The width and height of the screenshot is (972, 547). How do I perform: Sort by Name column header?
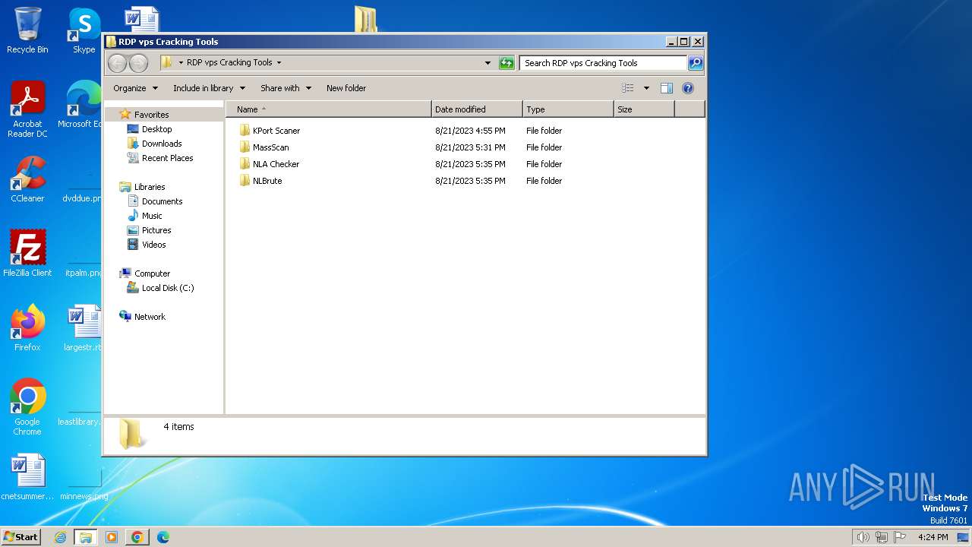point(328,109)
